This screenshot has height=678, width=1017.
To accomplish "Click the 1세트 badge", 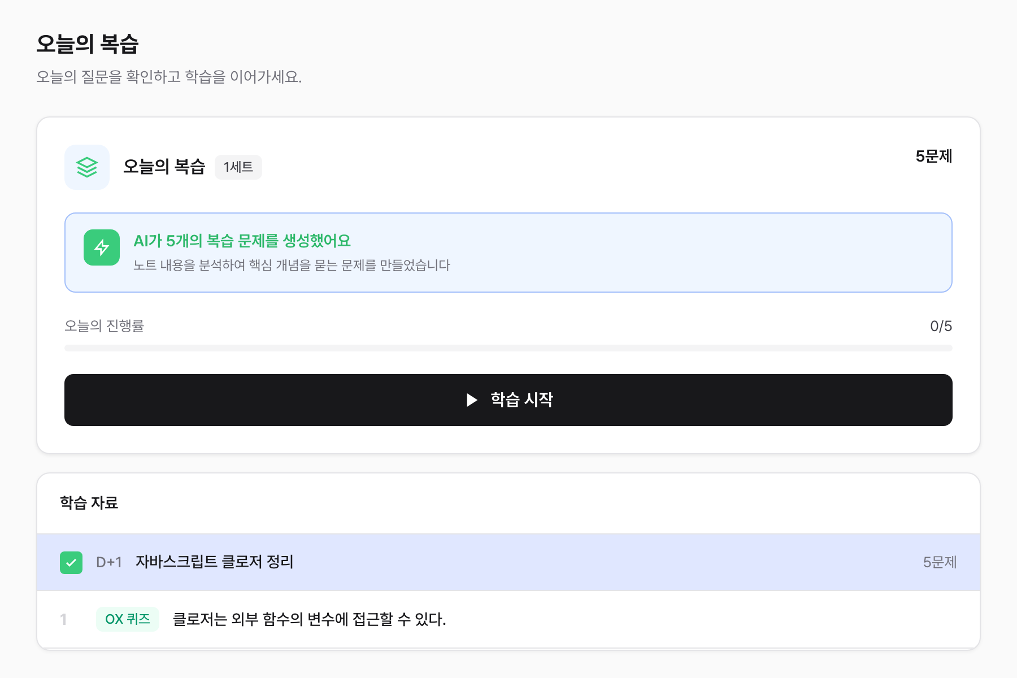I will pos(238,167).
